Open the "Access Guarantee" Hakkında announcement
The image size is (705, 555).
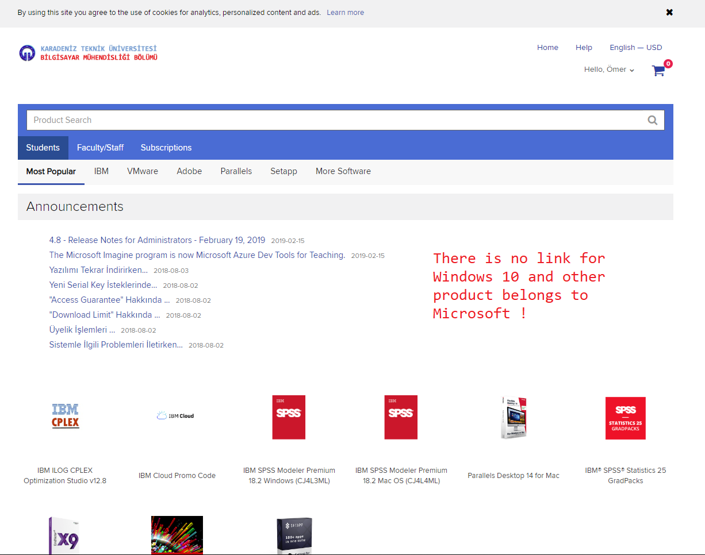[109, 300]
